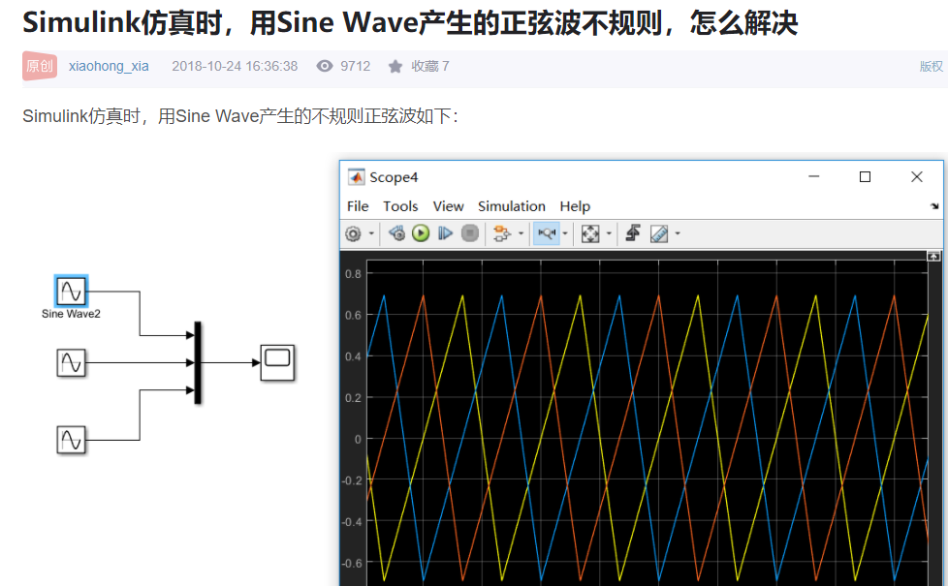
Task: Deactivate the highlighted signal trace tool
Action: point(546,232)
